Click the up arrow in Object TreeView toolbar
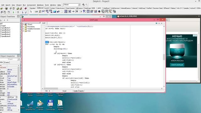Image resolution: width=201 pixels, height=113 pixels. (4, 20)
